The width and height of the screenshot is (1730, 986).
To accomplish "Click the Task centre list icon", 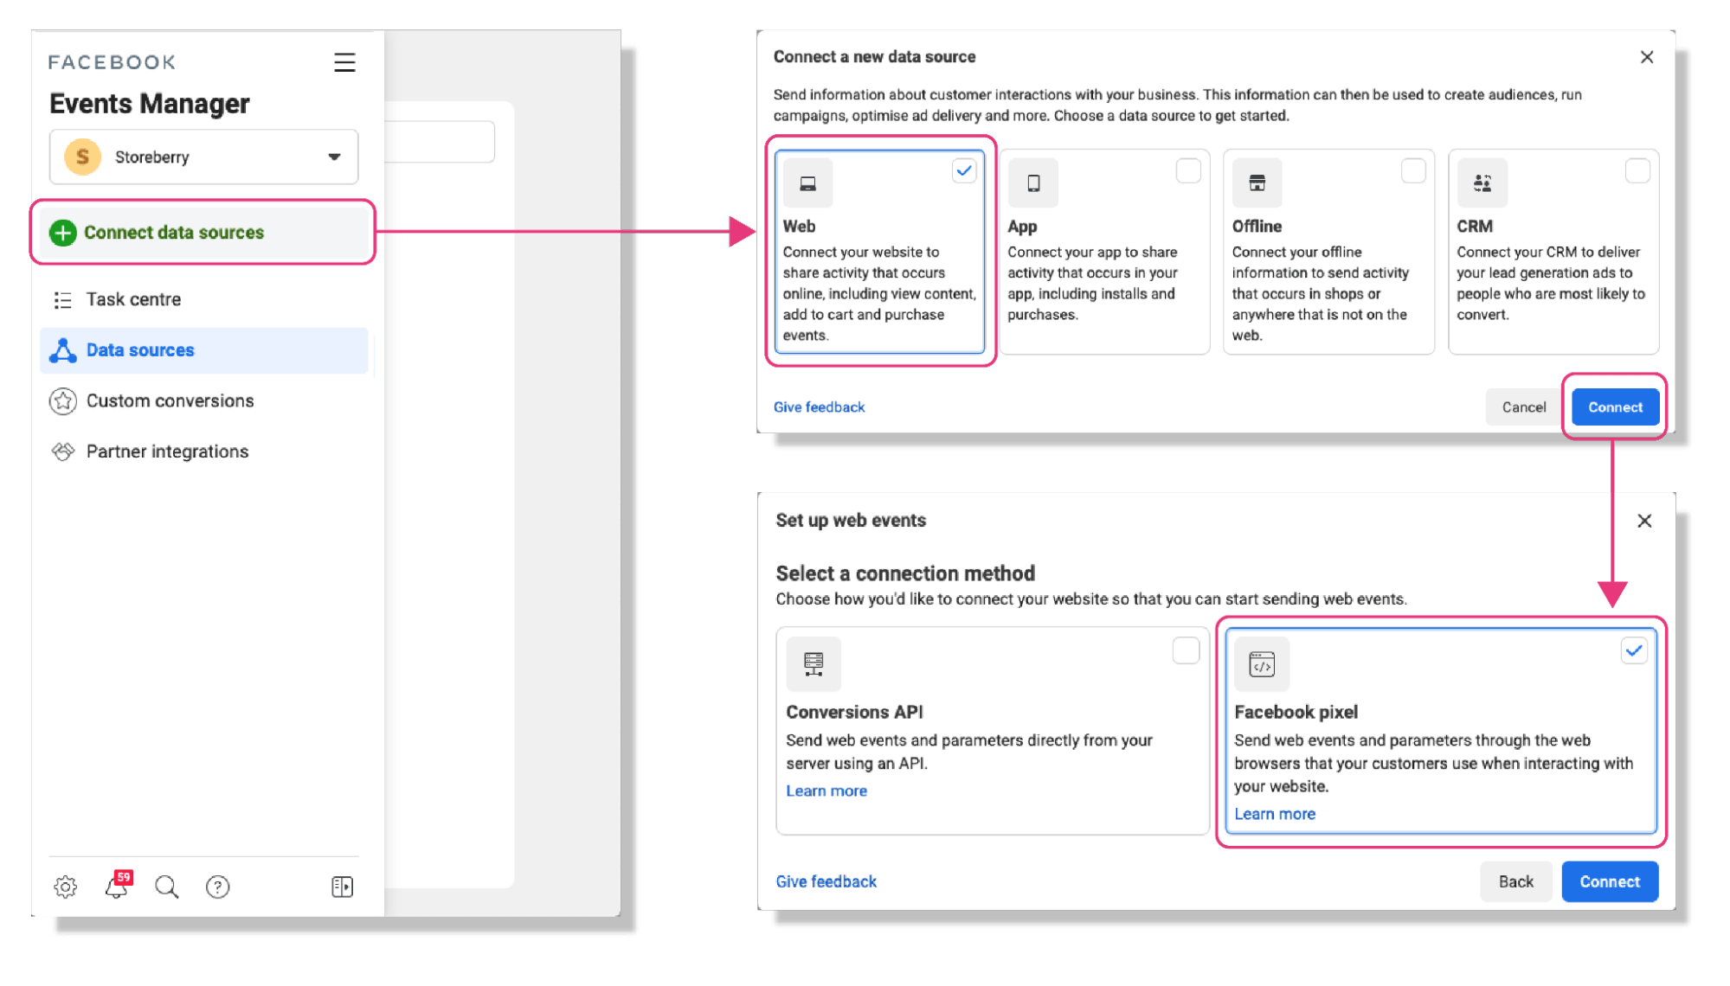I will click(62, 300).
